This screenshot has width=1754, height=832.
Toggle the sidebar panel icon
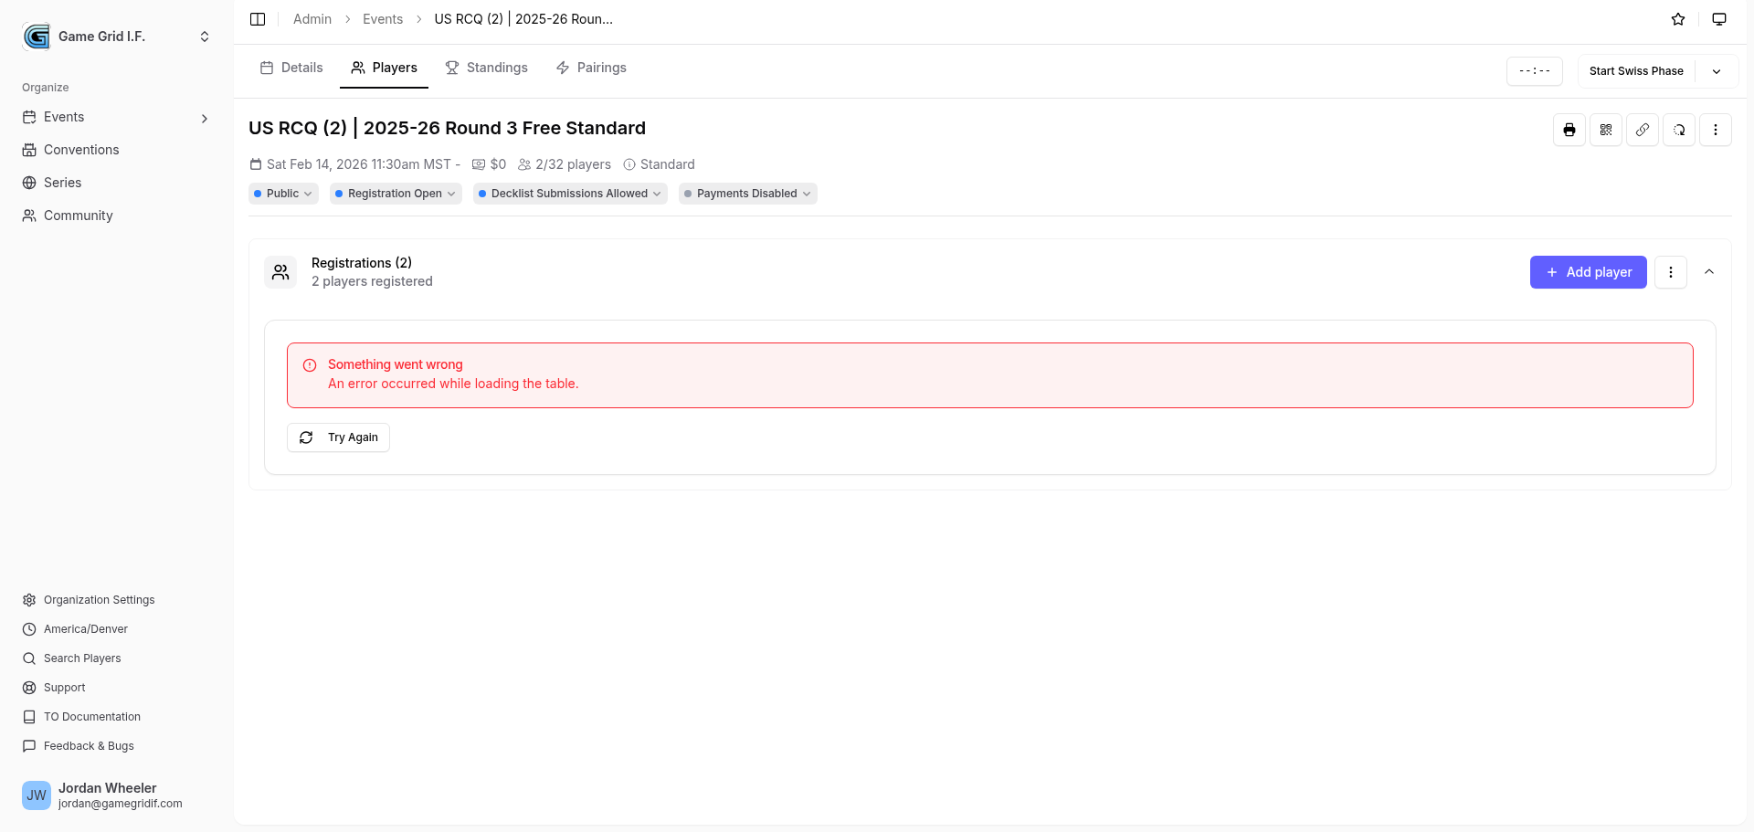[258, 19]
